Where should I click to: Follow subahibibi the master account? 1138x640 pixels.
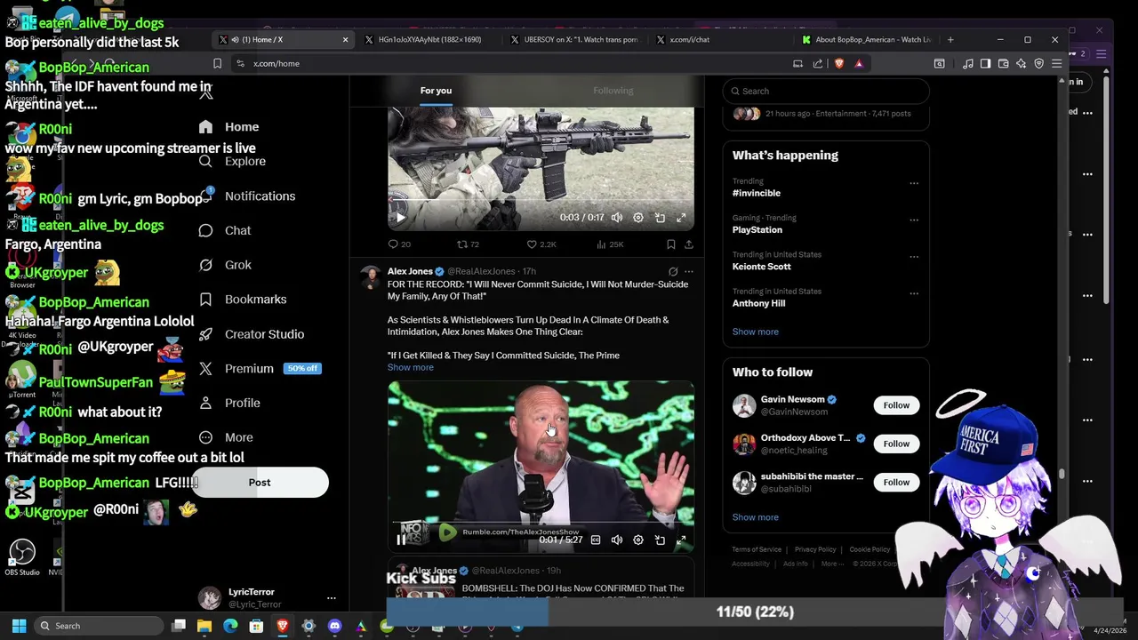click(x=896, y=482)
